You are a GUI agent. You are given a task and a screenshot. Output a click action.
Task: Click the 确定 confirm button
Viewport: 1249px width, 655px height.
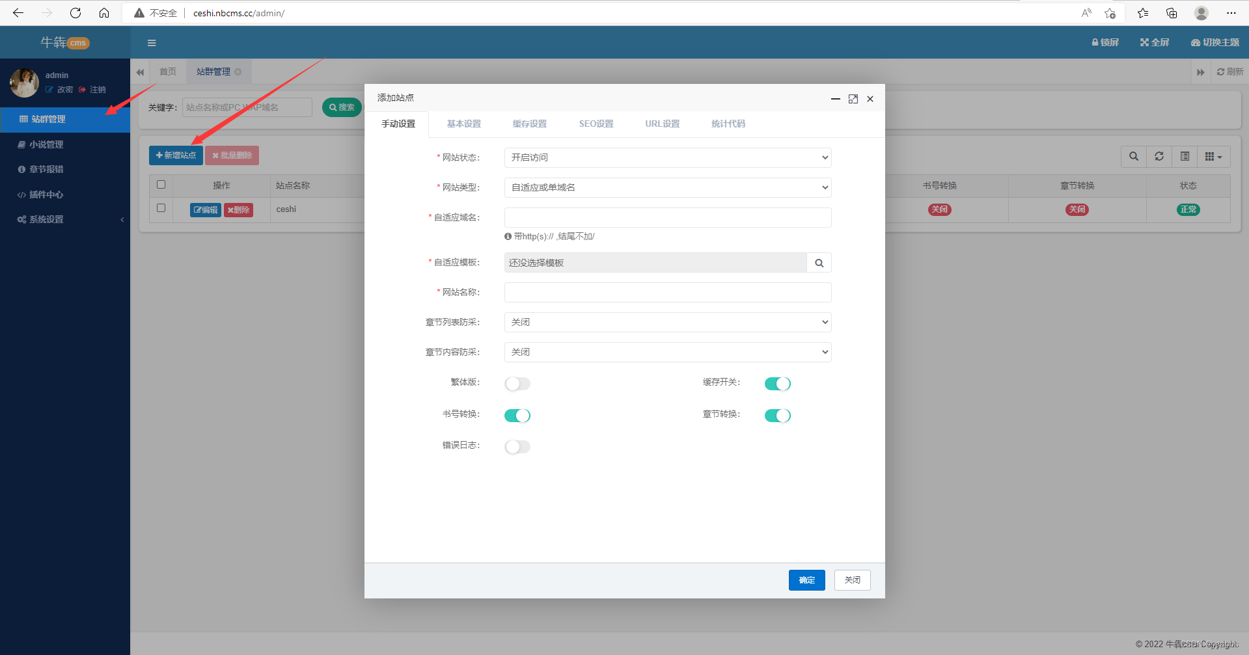806,580
